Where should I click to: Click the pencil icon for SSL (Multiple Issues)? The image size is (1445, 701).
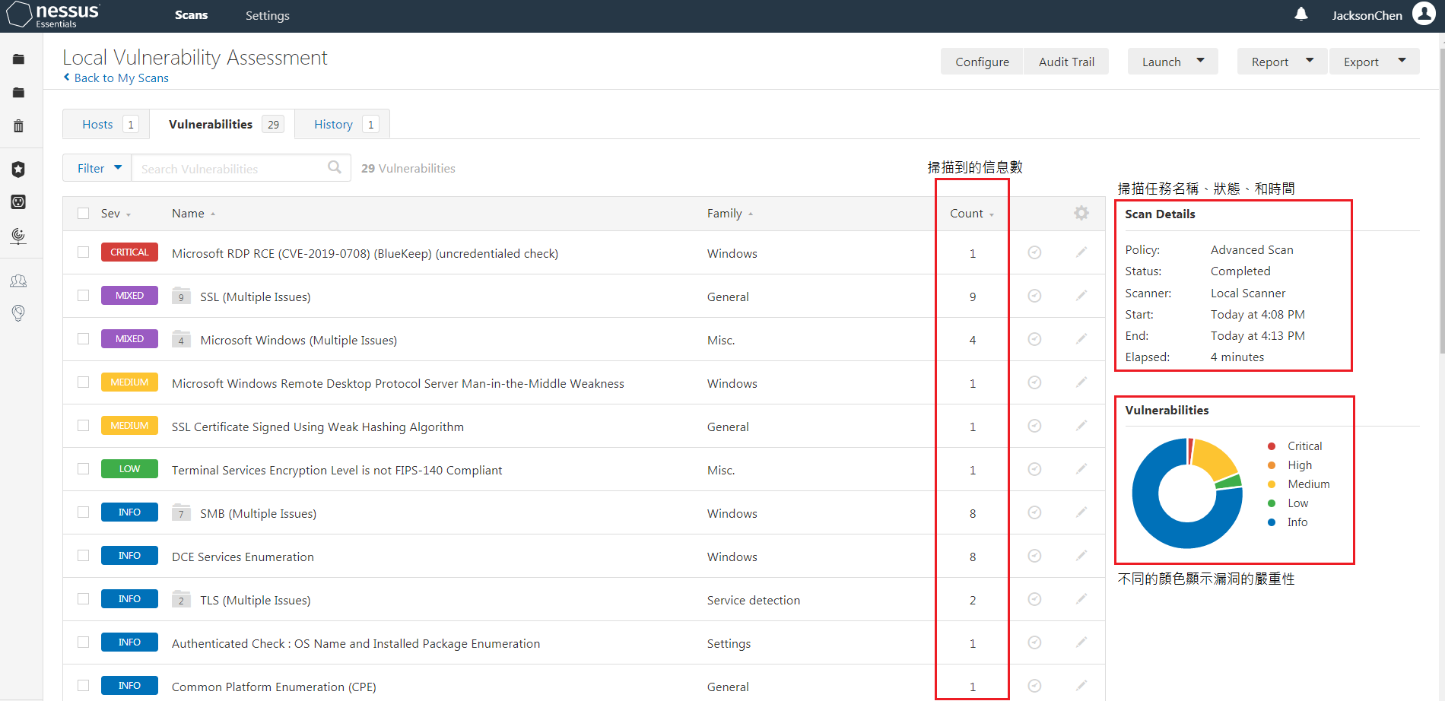tap(1081, 295)
